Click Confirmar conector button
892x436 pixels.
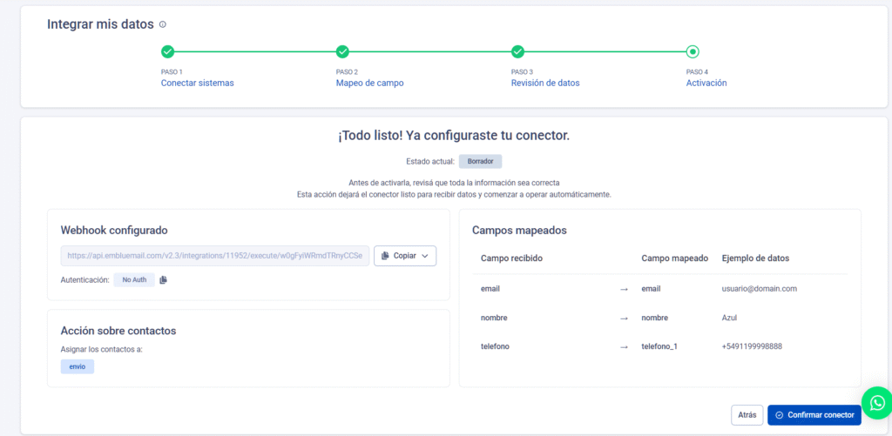[x=814, y=415]
